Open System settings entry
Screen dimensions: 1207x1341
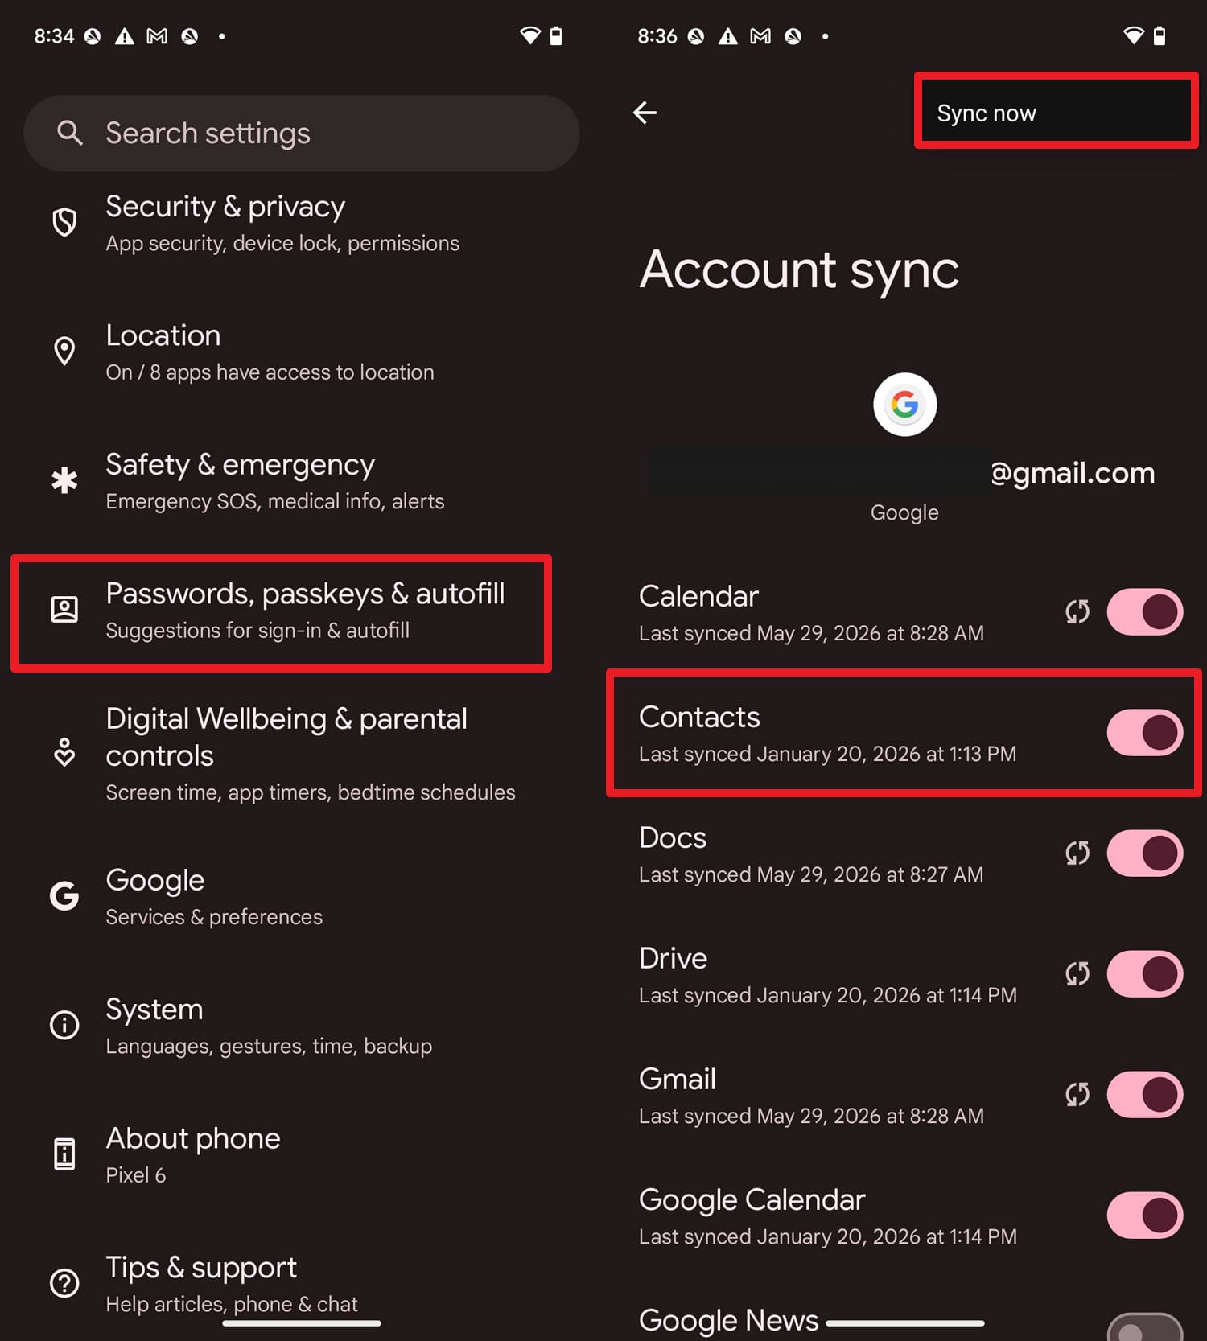(302, 1026)
